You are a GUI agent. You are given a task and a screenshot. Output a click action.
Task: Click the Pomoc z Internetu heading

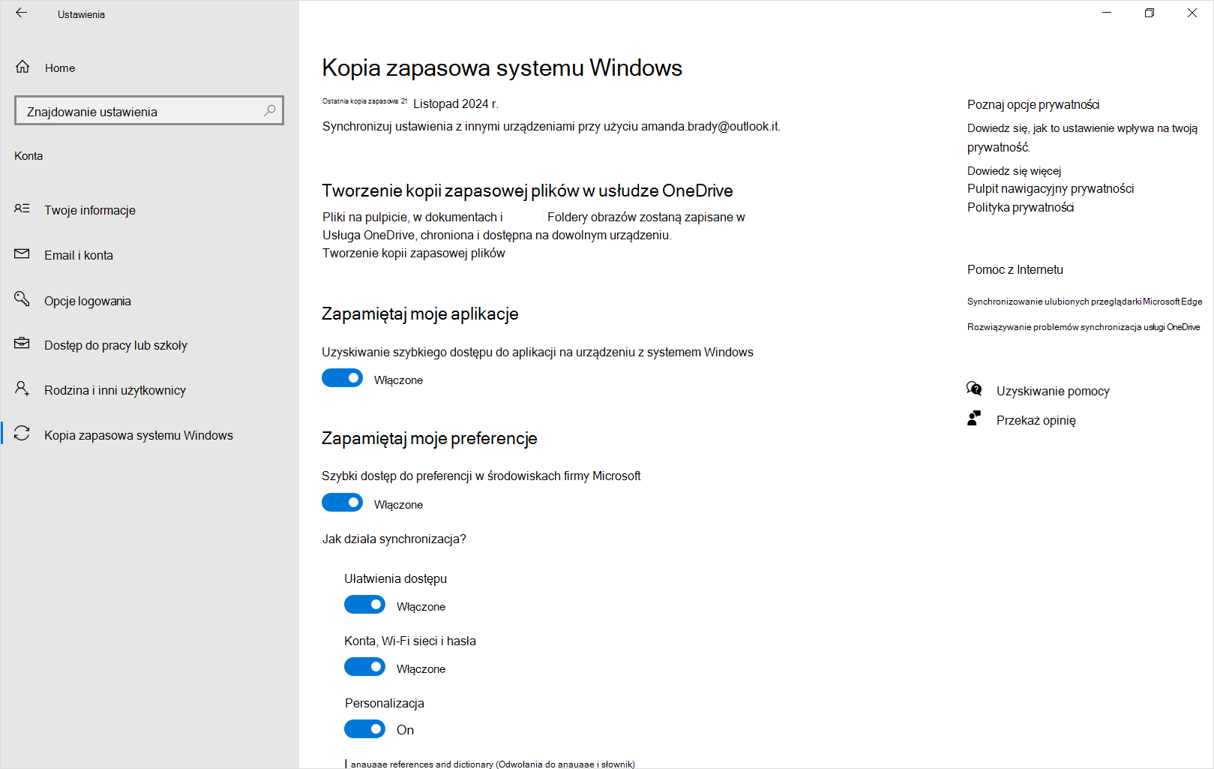pos(1015,270)
